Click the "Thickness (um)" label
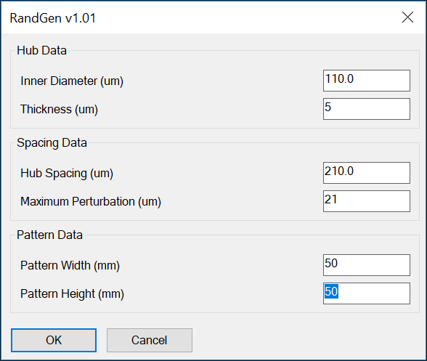Image resolution: width=427 pixels, height=361 pixels. click(59, 110)
